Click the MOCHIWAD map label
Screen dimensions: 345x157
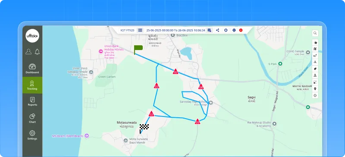coord(155,43)
